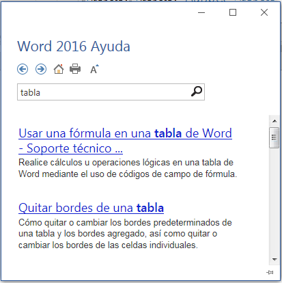Minimize the Help window
Image resolution: width=282 pixels, height=283 pixels.
coord(201,12)
